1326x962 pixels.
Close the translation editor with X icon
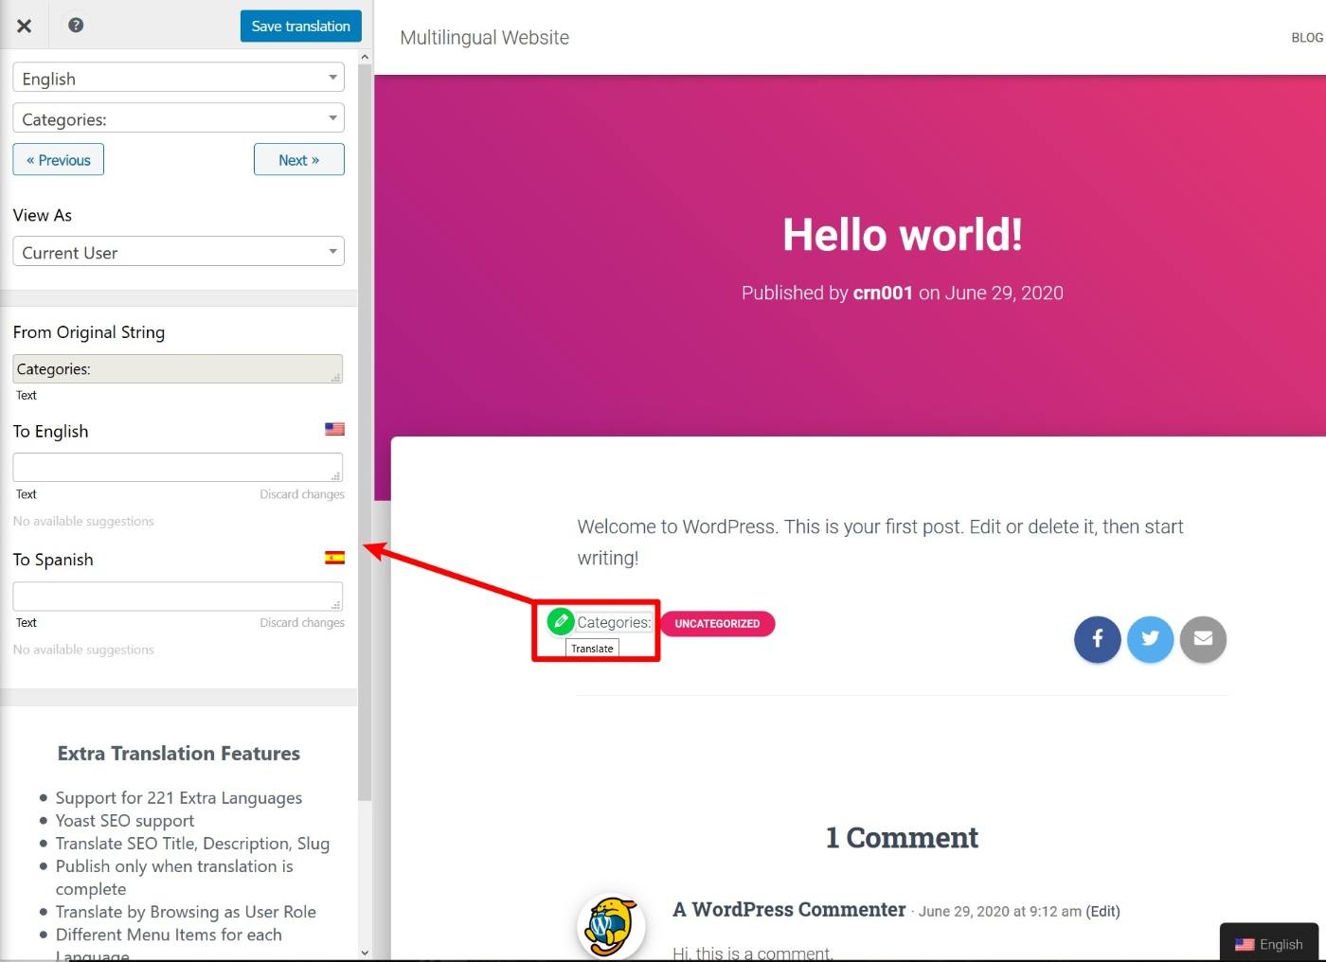point(25,26)
